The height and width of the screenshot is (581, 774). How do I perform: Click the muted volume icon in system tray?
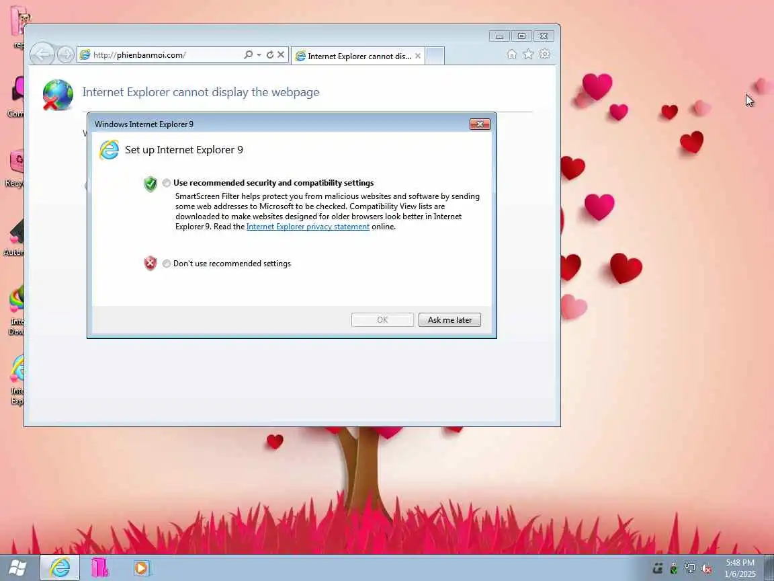coord(706,569)
